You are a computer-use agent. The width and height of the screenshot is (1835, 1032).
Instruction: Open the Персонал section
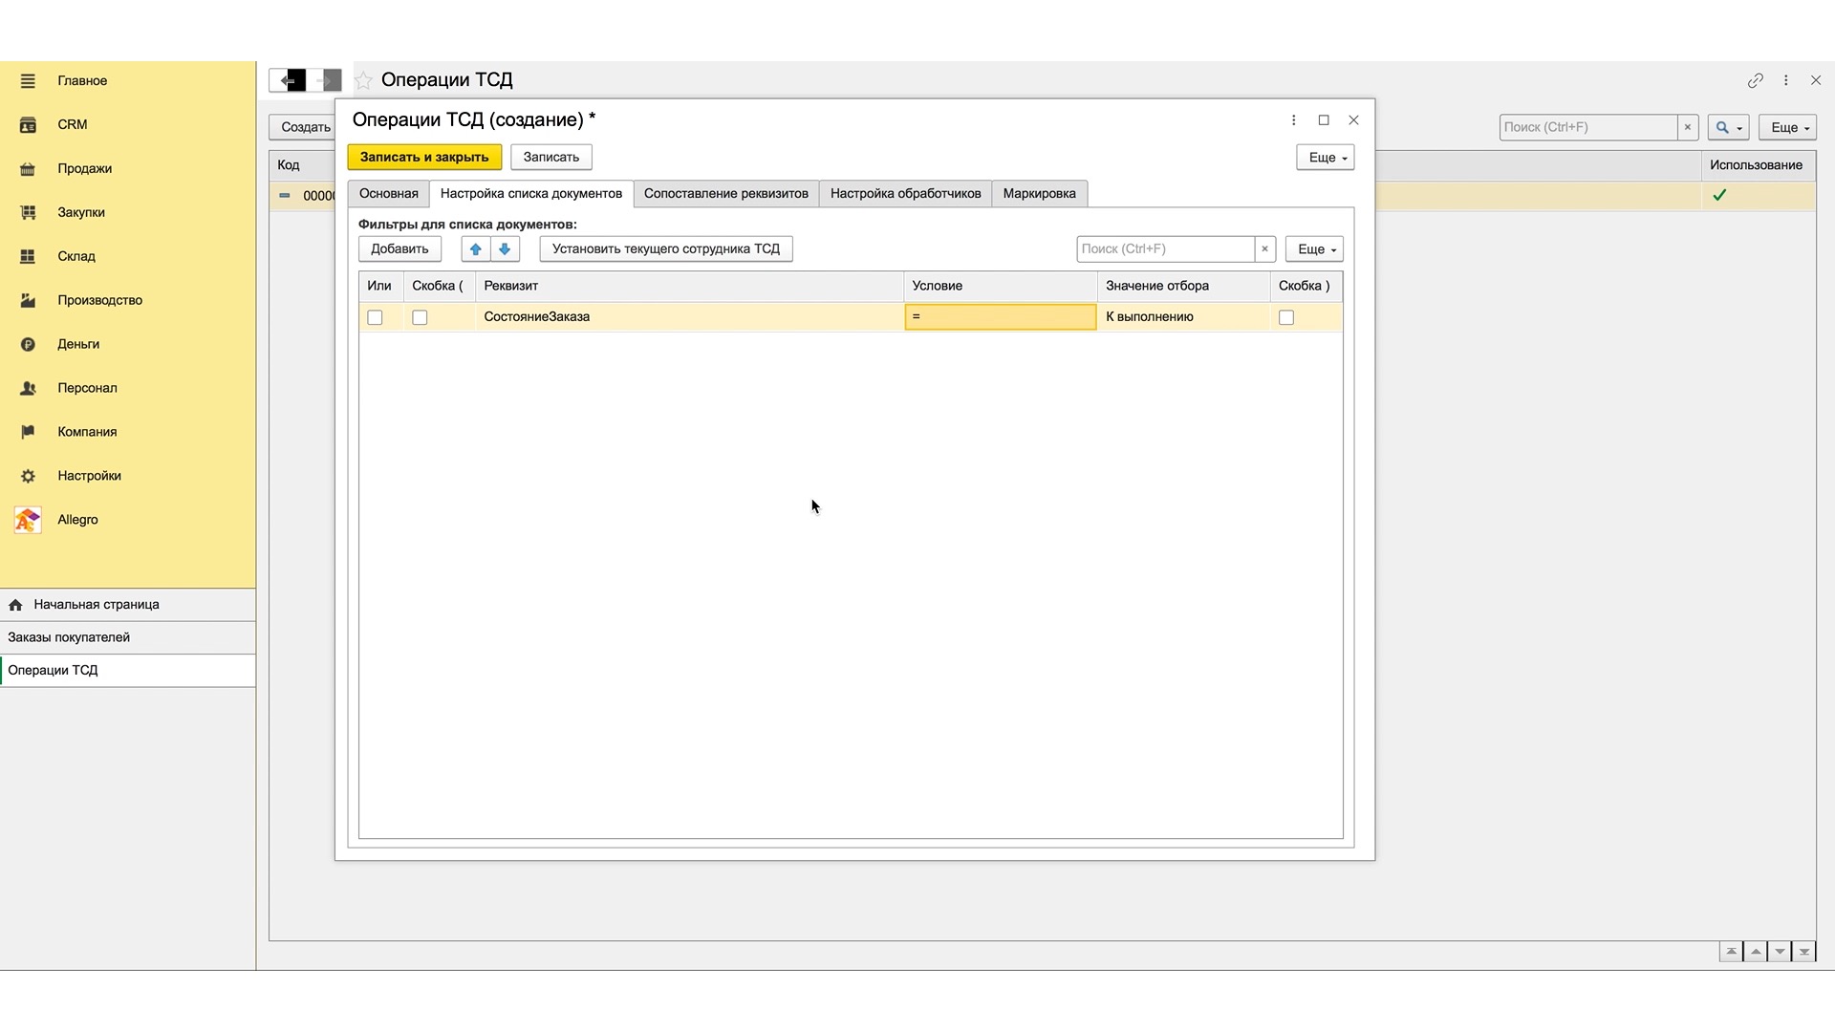(87, 389)
